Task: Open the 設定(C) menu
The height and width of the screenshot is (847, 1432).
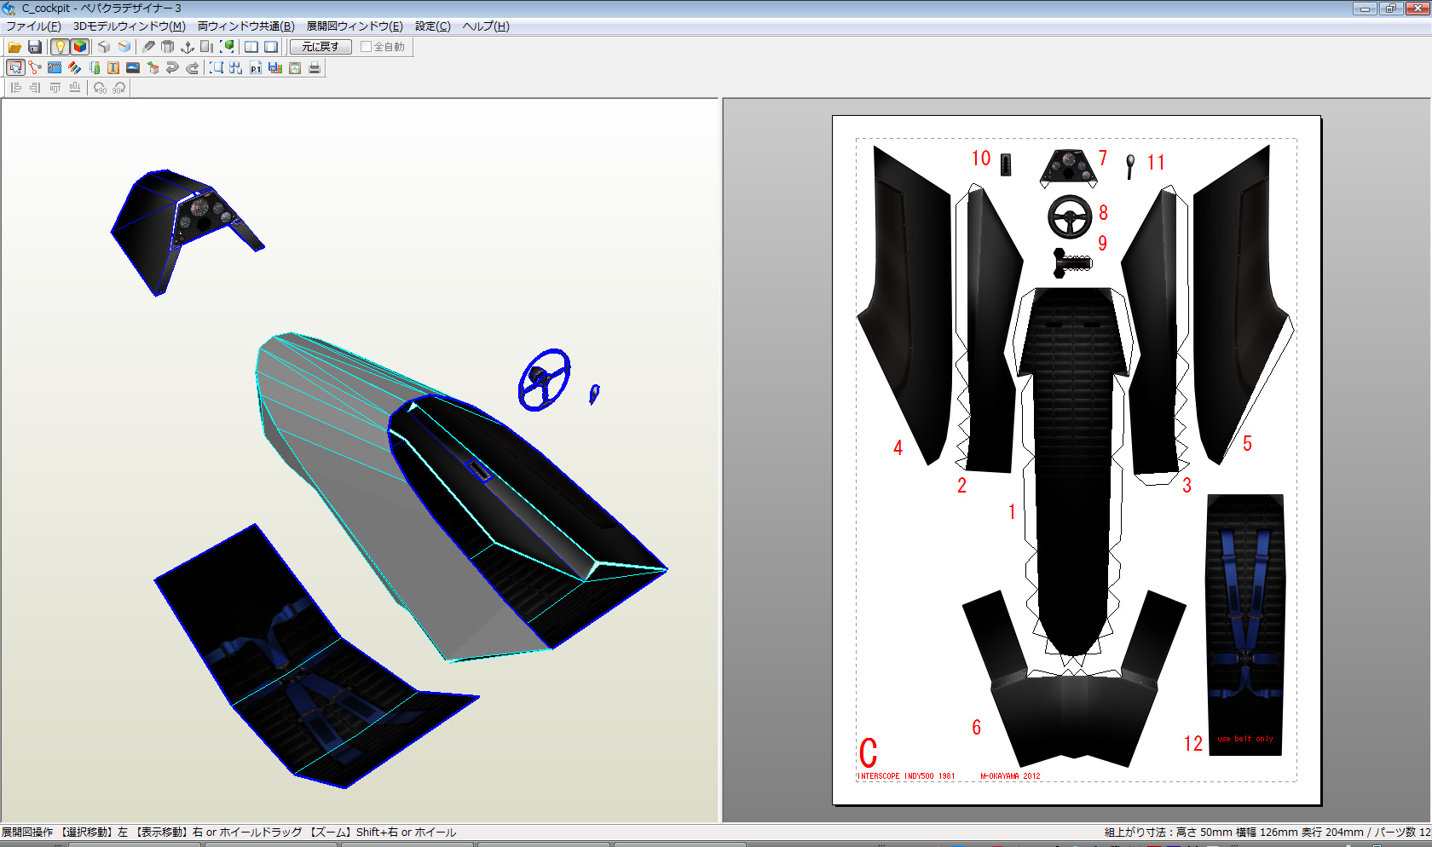Action: [x=433, y=26]
